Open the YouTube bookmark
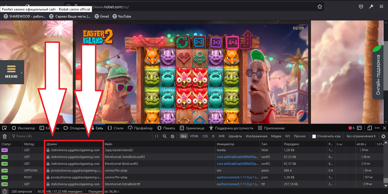The image size is (388, 194). click(122, 16)
